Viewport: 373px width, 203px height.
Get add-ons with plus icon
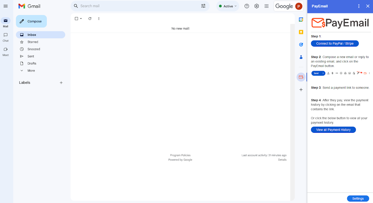(301, 90)
